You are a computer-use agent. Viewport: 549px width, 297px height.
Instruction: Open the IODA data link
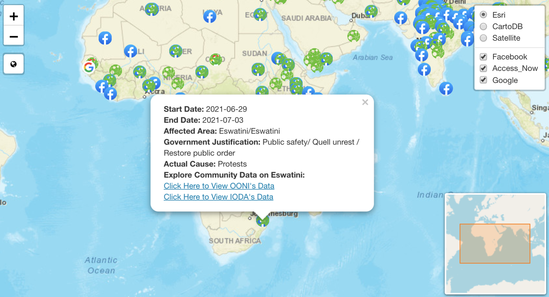pyautogui.click(x=218, y=197)
